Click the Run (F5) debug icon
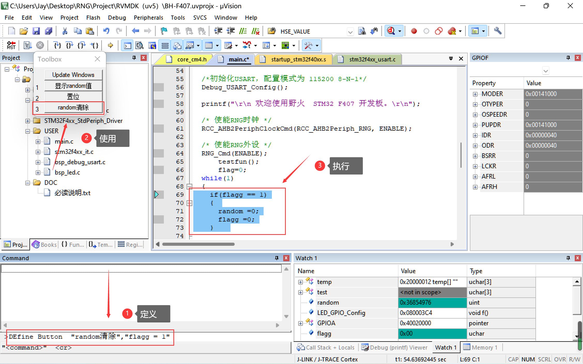Viewport: 583px width, 364px height. pos(28,45)
